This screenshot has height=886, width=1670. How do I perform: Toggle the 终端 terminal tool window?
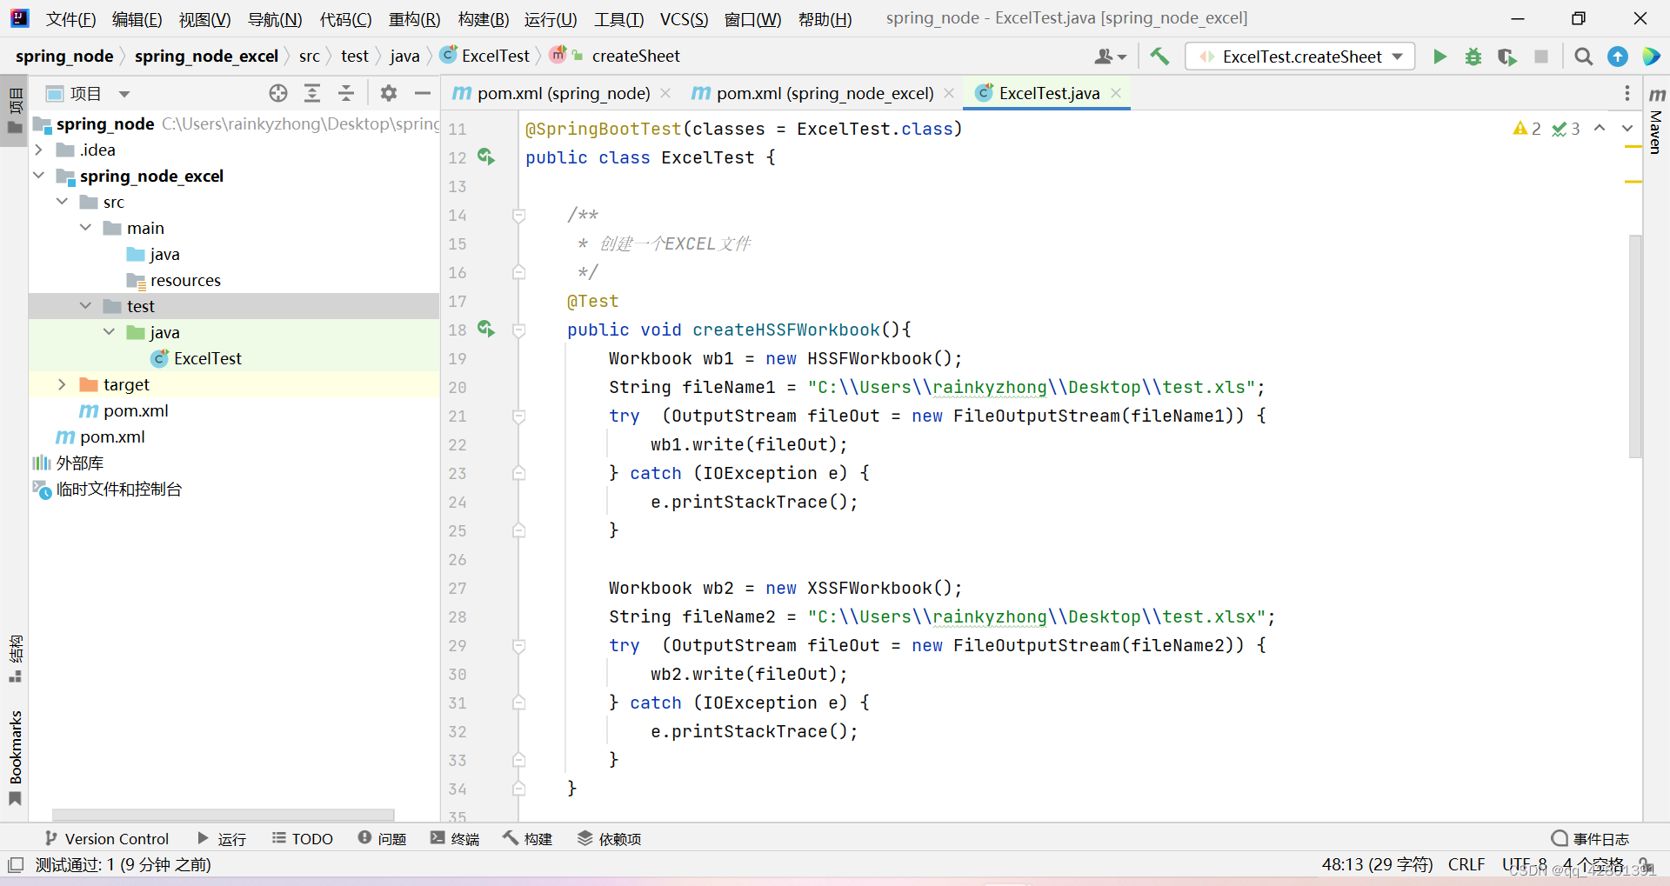pos(455,838)
